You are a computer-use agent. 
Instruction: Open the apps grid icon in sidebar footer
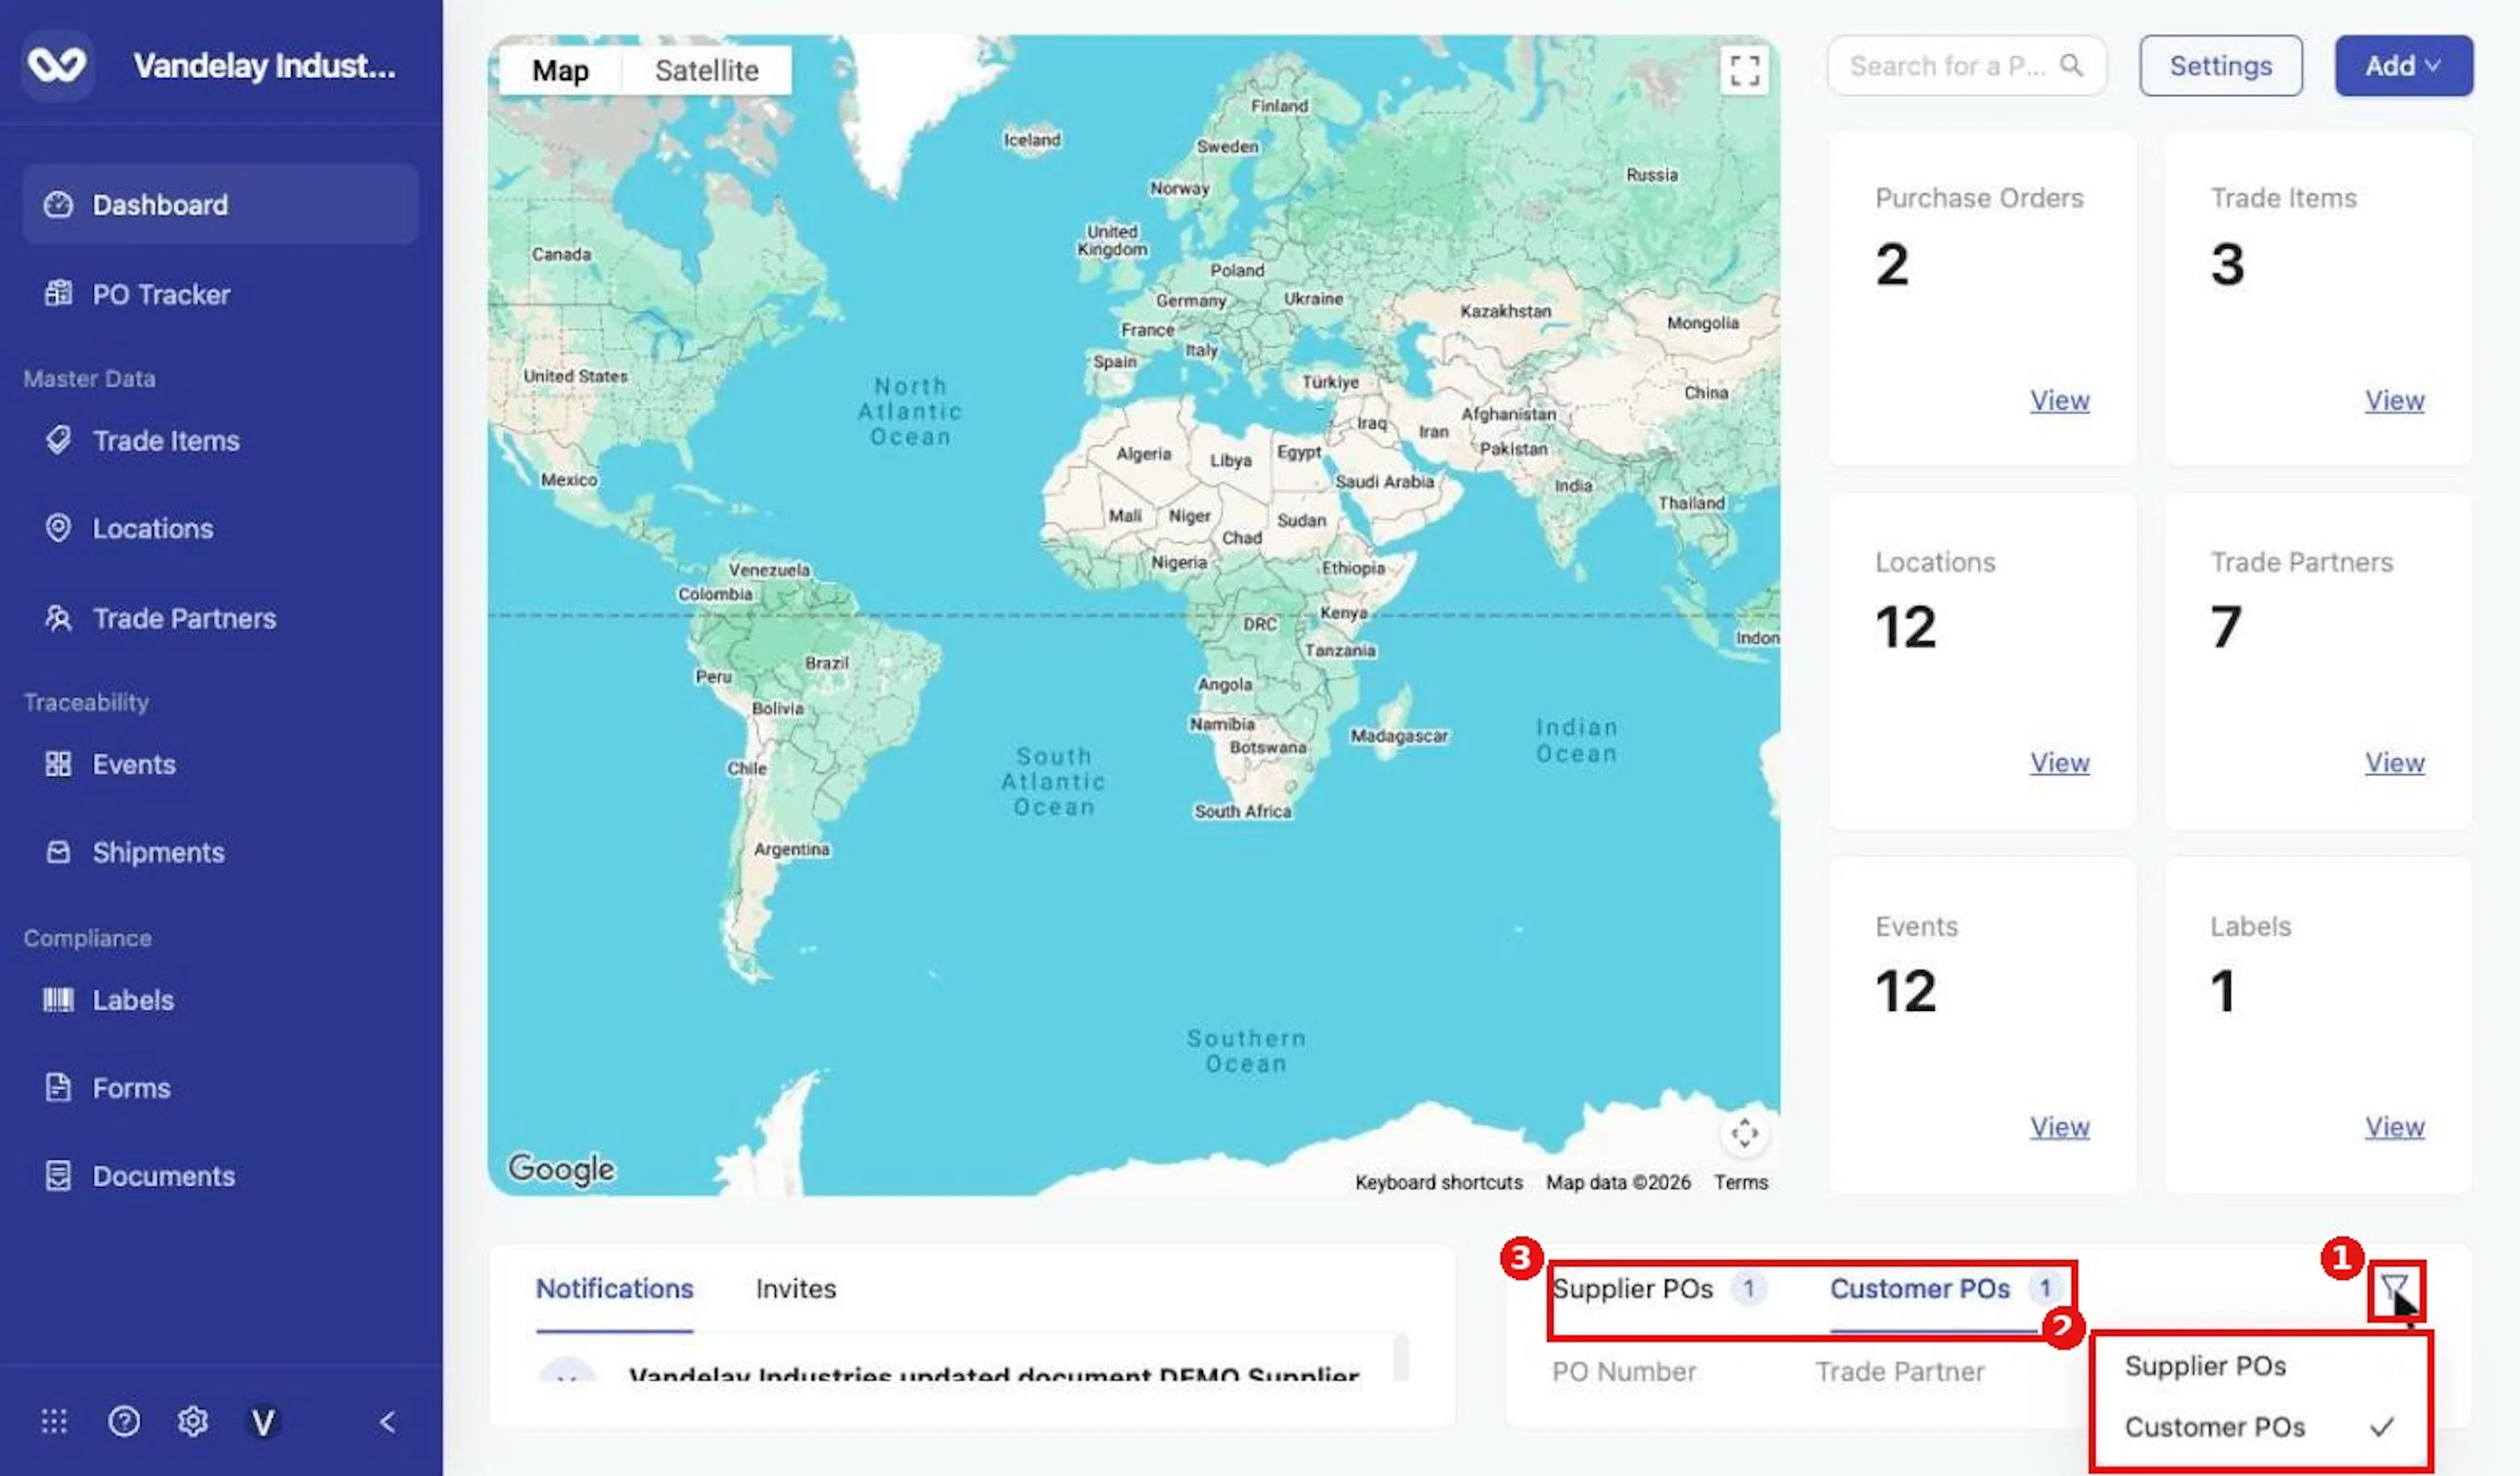tap(54, 1421)
